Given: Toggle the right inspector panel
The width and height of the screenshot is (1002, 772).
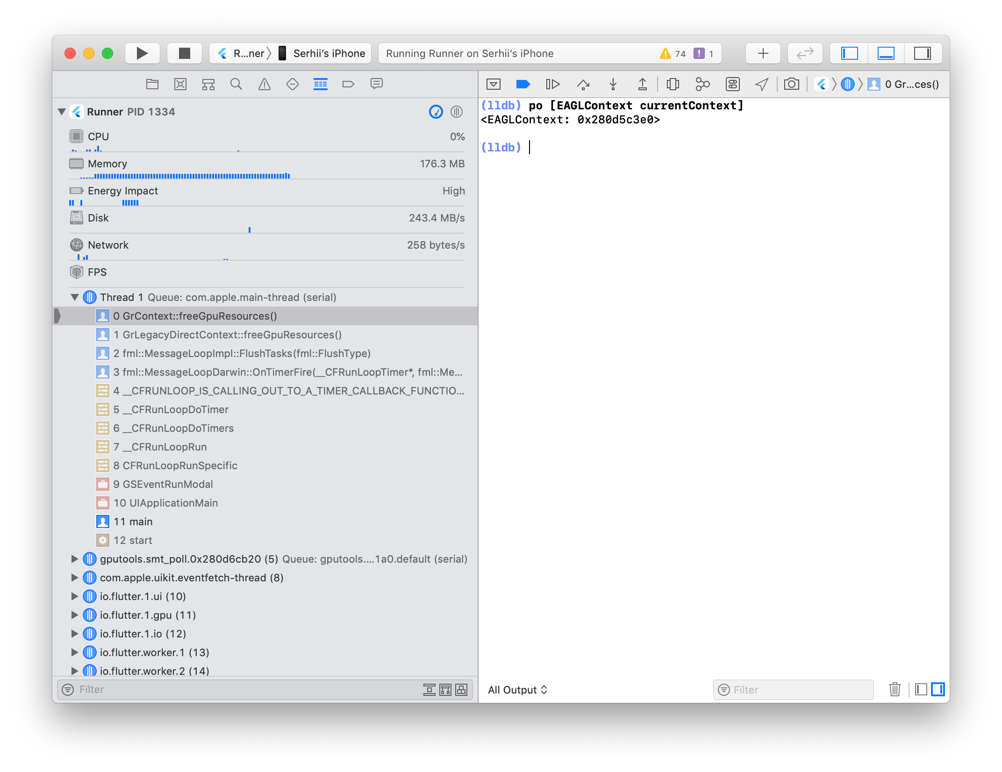Looking at the screenshot, I should click(922, 53).
